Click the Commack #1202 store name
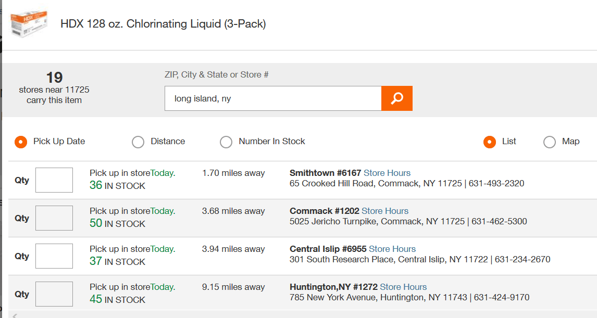Viewport: 597px width, 318px height. (x=324, y=211)
